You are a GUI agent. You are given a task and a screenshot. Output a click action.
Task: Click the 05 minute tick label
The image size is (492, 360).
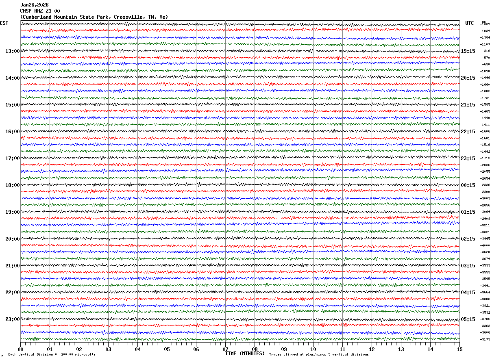click(167, 349)
